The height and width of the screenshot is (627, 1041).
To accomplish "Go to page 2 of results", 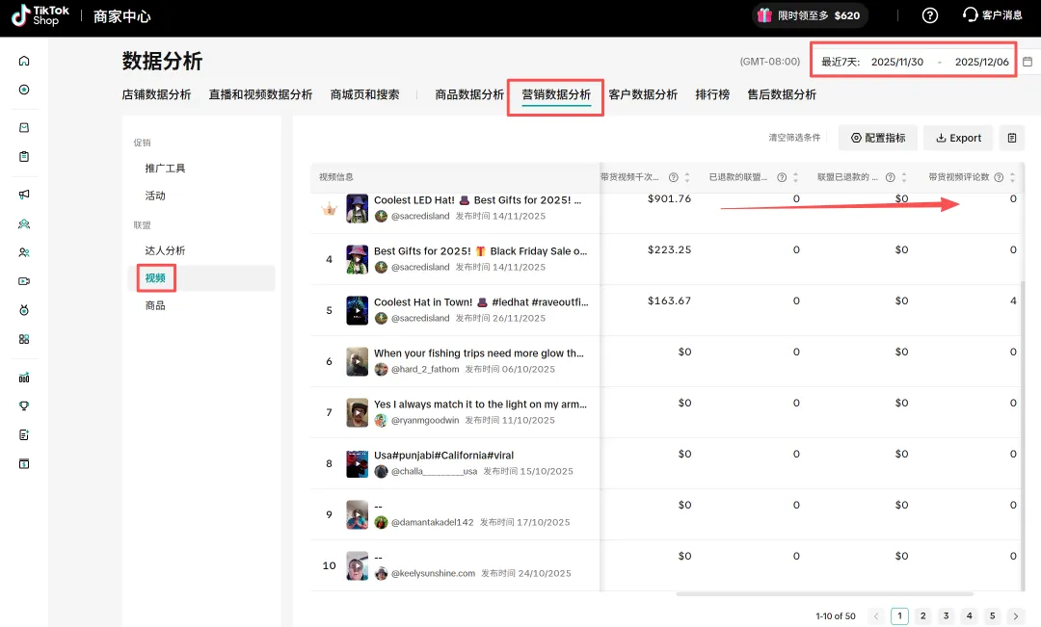I will [922, 616].
